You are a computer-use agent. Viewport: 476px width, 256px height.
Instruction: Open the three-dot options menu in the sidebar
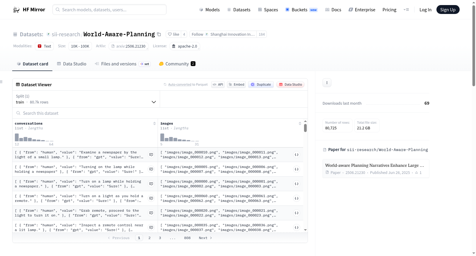click(x=327, y=83)
